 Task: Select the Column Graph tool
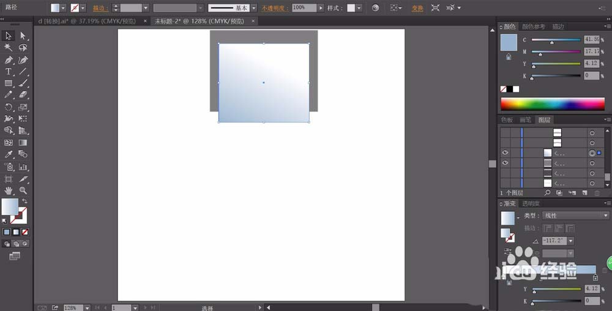click(x=23, y=167)
